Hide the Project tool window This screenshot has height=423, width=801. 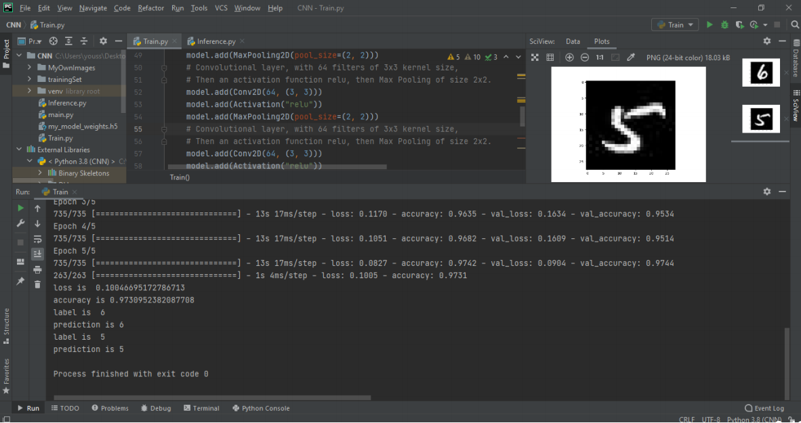pos(119,41)
